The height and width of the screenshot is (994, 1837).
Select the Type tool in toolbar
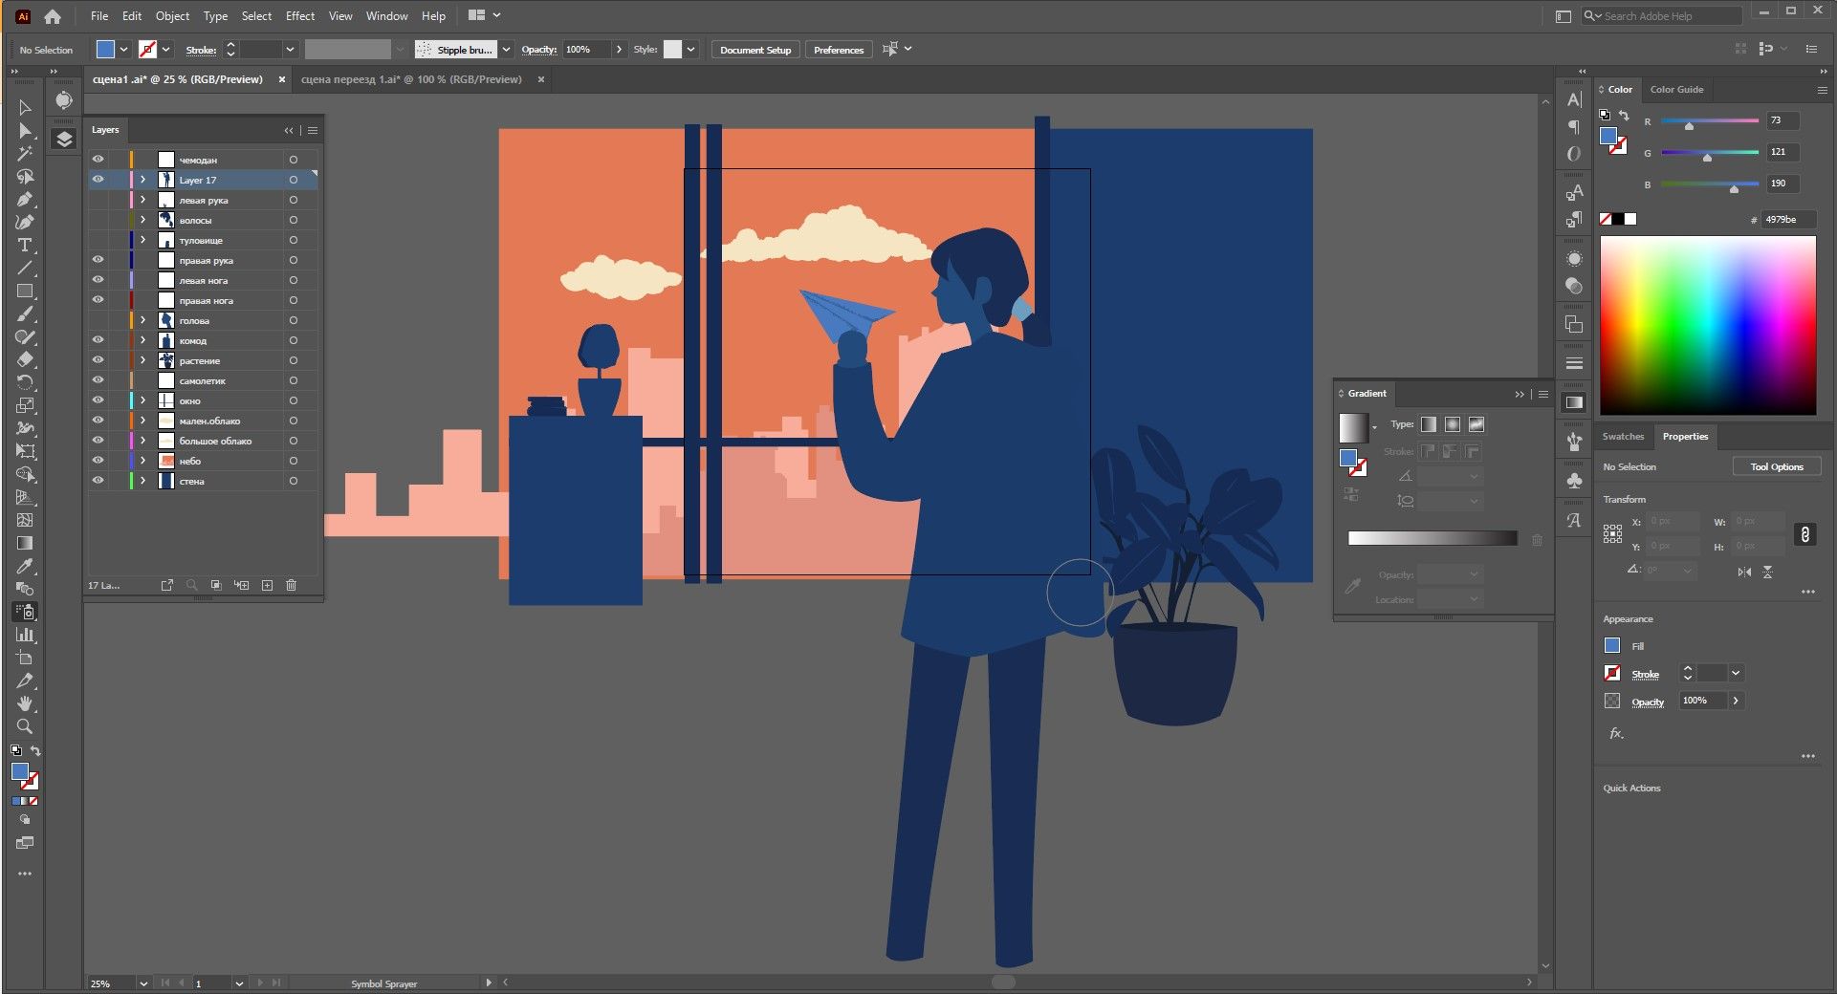pyautogui.click(x=25, y=246)
